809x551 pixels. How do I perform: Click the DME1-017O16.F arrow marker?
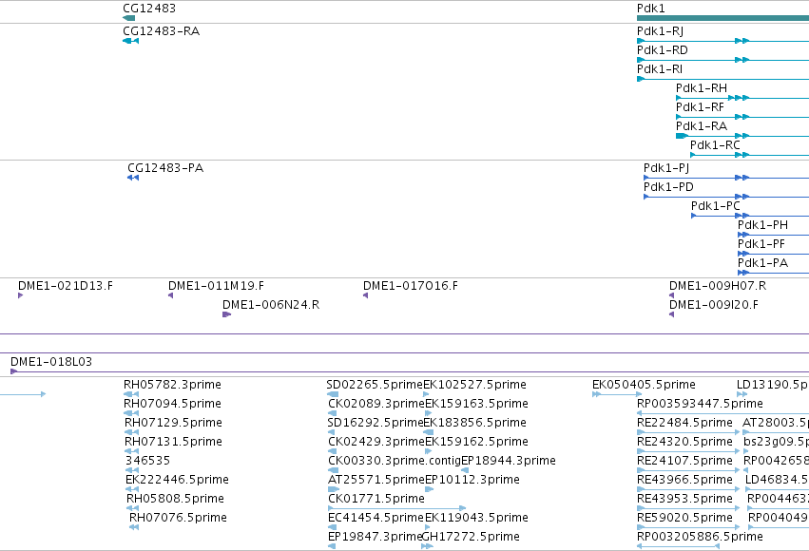(x=365, y=295)
